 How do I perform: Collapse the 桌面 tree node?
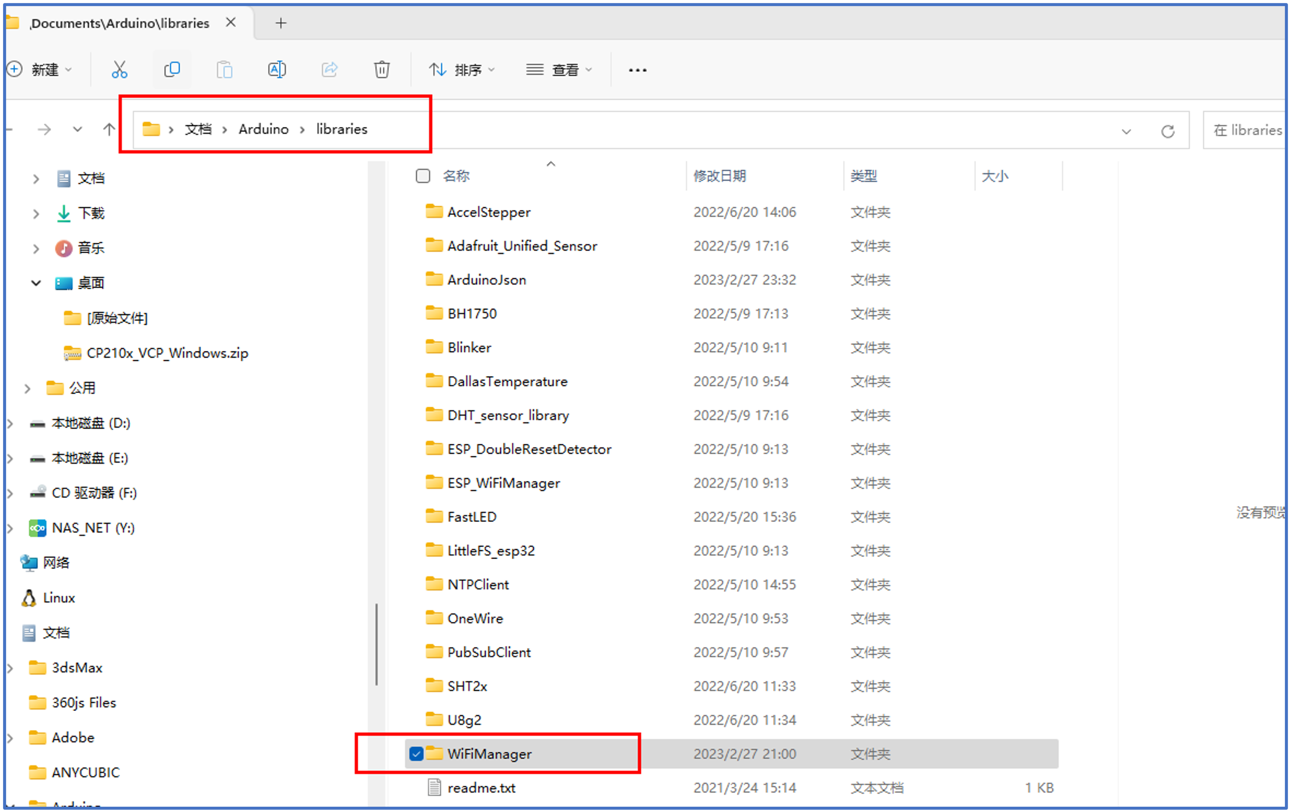(36, 283)
